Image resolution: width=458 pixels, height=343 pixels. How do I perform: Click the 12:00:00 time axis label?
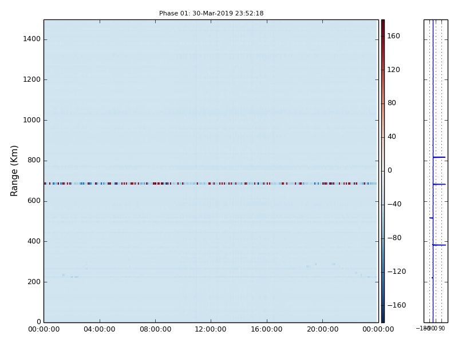point(211,329)
